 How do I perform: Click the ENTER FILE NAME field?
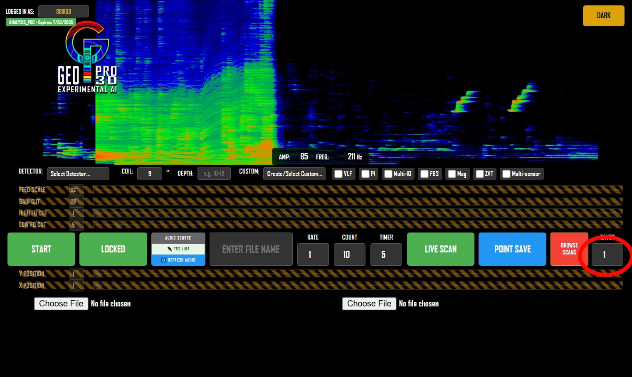pyautogui.click(x=251, y=249)
